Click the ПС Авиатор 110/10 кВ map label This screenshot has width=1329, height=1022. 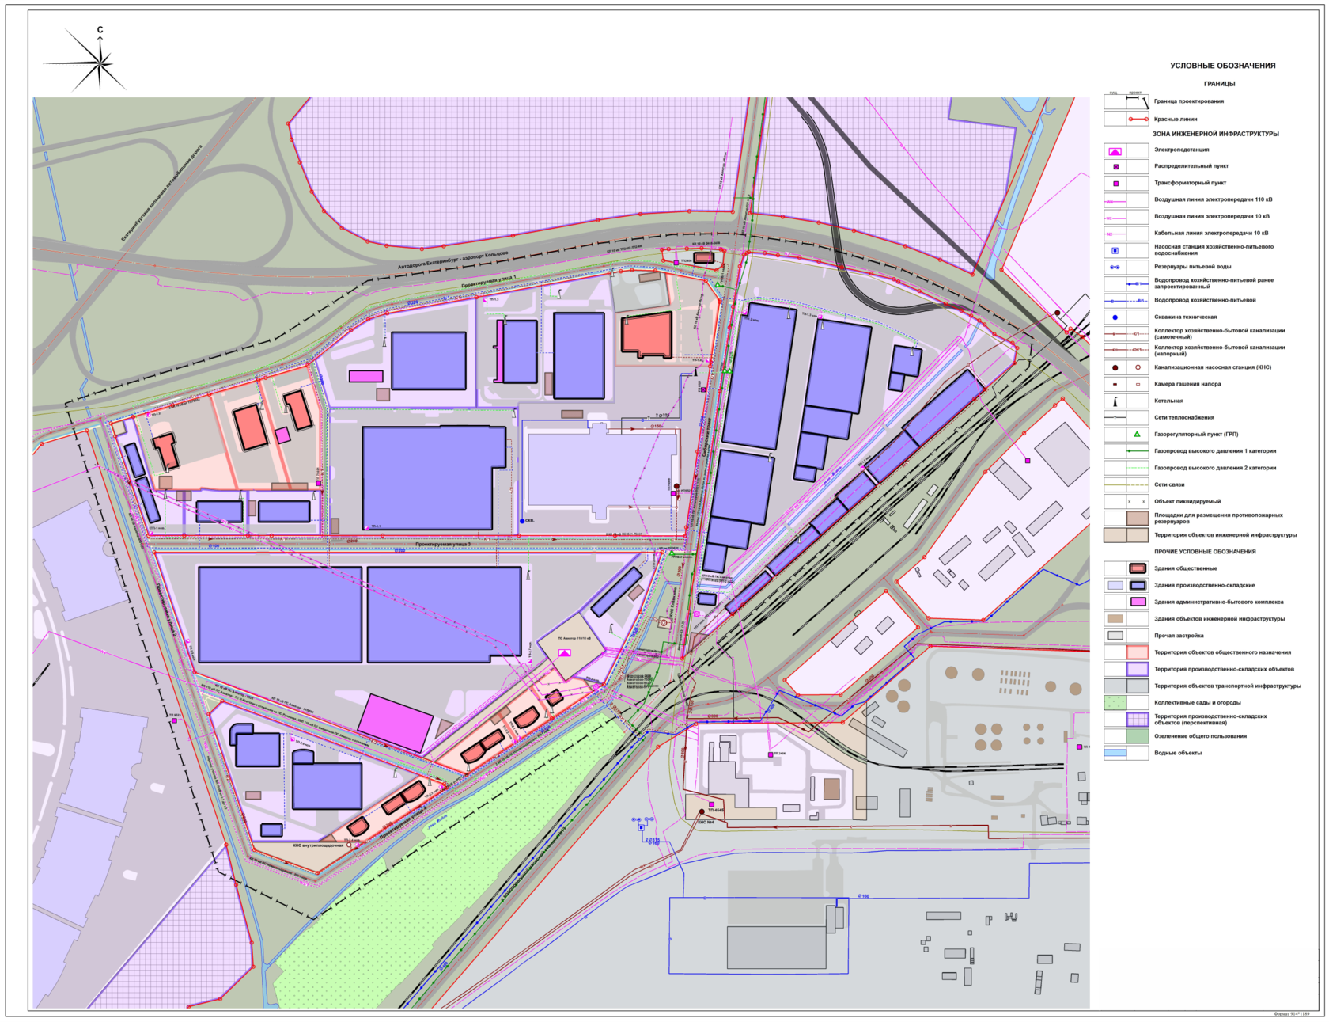point(574,639)
